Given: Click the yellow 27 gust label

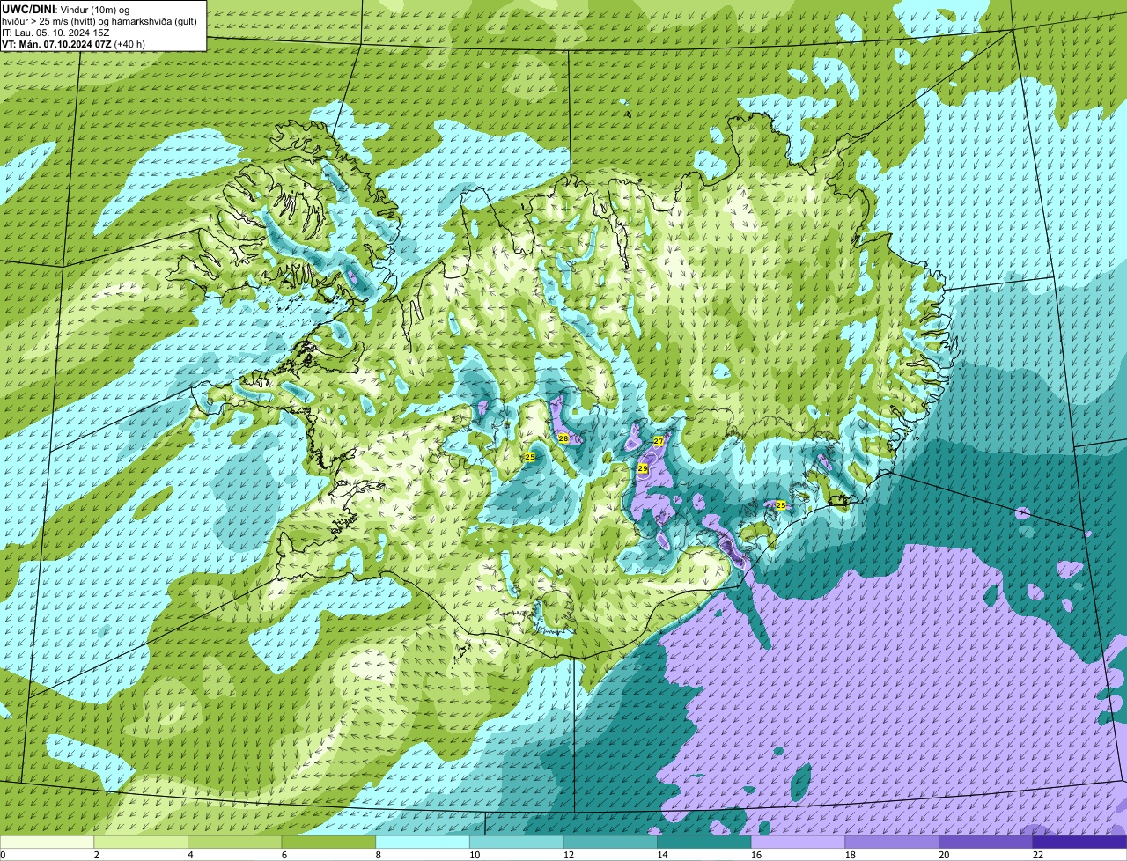Looking at the screenshot, I should pyautogui.click(x=659, y=441).
